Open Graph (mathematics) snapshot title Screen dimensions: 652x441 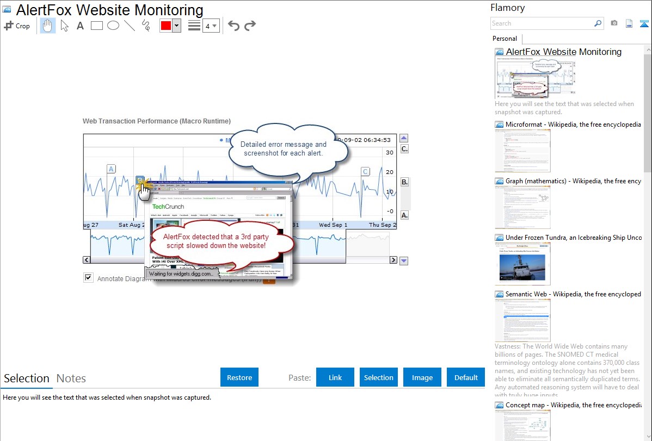[x=573, y=181]
